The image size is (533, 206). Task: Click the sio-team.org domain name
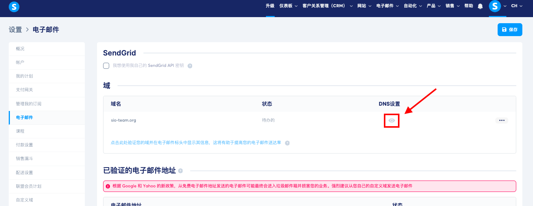tap(123, 120)
